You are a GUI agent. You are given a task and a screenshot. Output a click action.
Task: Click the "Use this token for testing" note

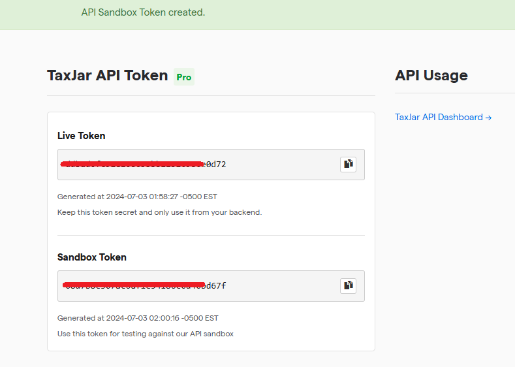click(x=146, y=334)
